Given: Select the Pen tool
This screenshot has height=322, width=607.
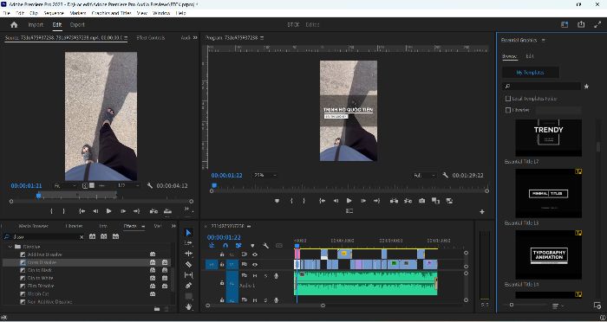Looking at the screenshot, I should (188, 286).
